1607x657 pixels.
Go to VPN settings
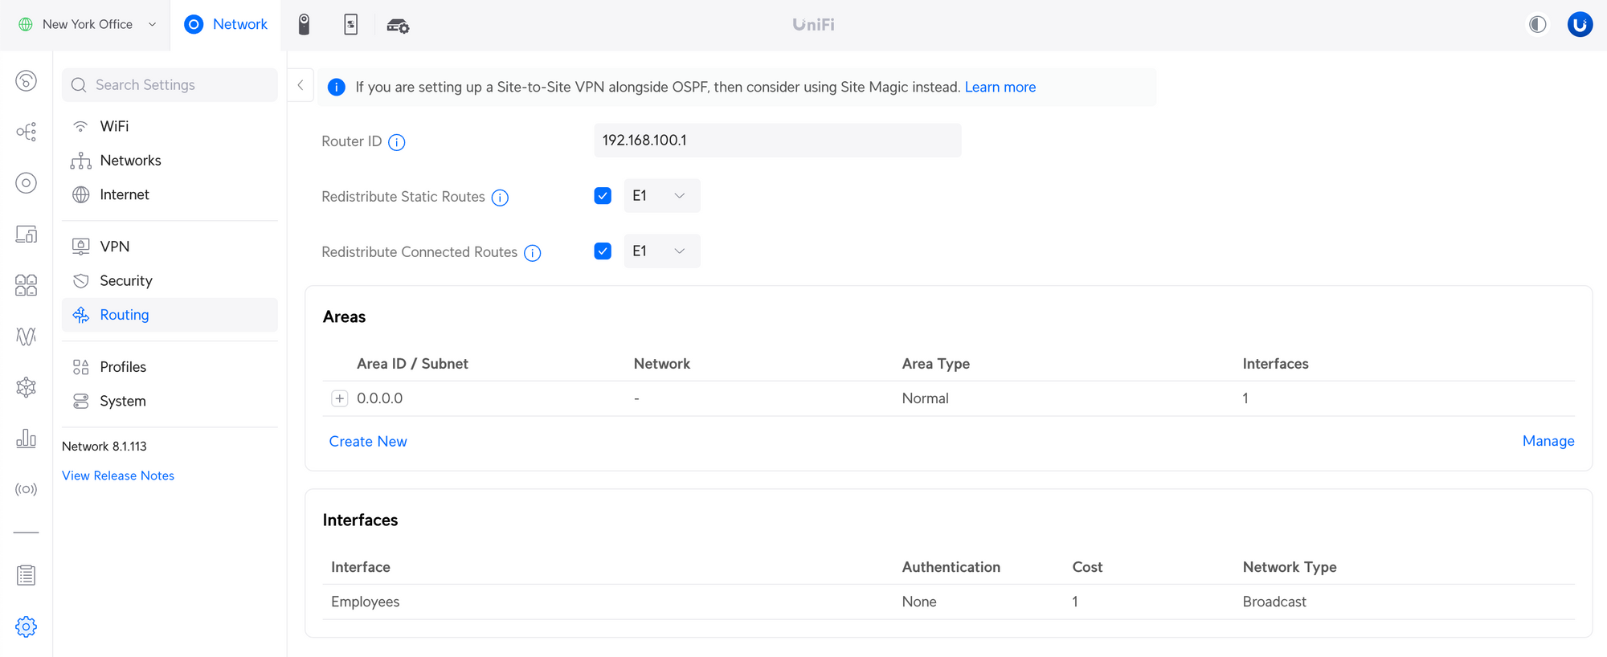point(114,247)
